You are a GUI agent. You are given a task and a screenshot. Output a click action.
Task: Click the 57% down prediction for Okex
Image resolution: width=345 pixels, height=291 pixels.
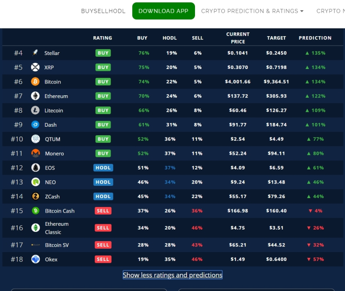tap(315, 259)
